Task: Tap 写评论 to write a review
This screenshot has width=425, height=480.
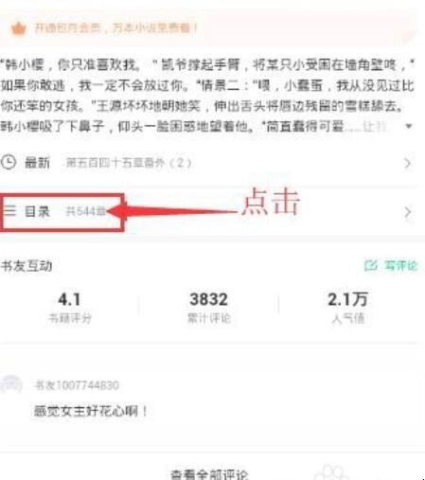Action: [x=400, y=266]
